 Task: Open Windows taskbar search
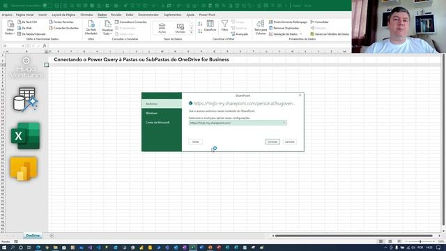tap(13, 248)
